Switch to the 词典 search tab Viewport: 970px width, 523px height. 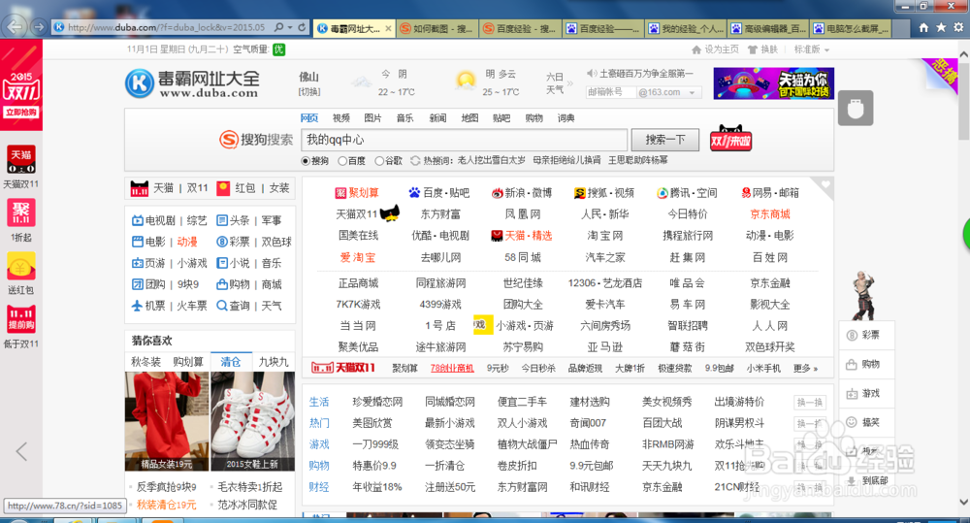coord(566,118)
